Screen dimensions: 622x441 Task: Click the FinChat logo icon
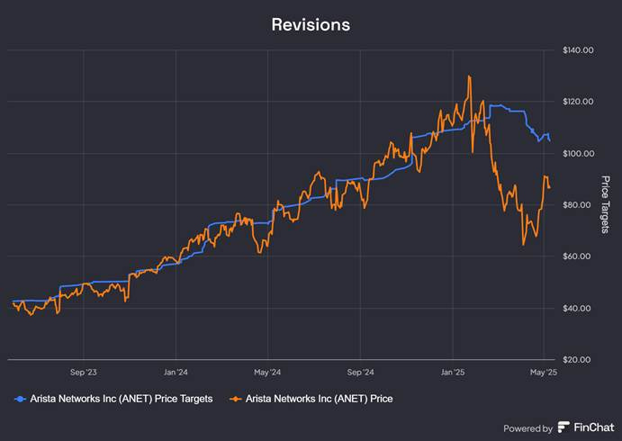563,427
